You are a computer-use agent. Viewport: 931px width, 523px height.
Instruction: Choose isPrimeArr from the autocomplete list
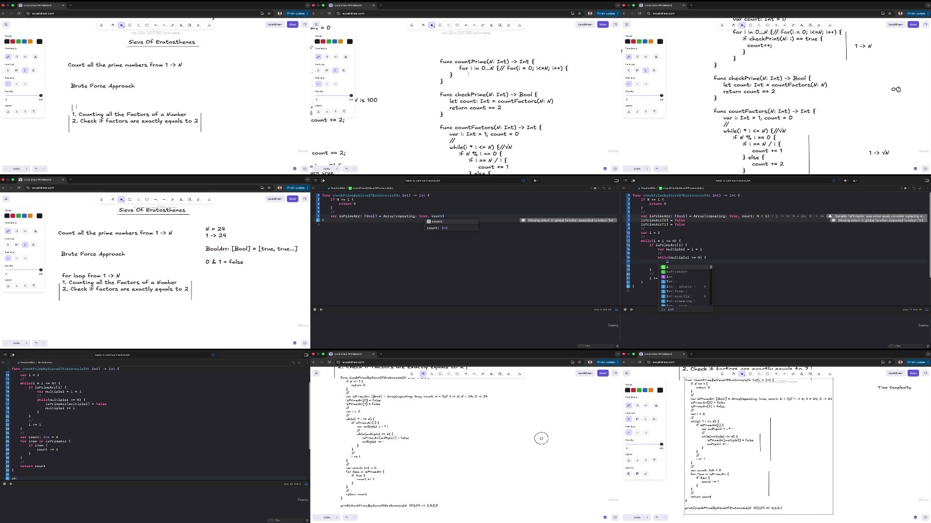pos(677,272)
